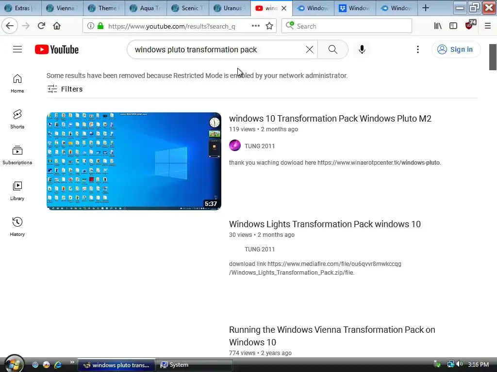Show site information icon in address bar
This screenshot has height=372, width=497.
91,26
